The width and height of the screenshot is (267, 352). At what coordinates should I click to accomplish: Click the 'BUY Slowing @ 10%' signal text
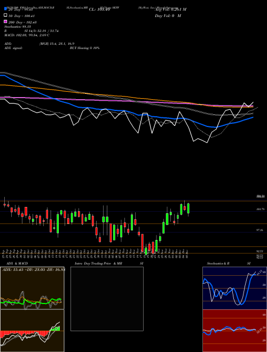coord(84,48)
